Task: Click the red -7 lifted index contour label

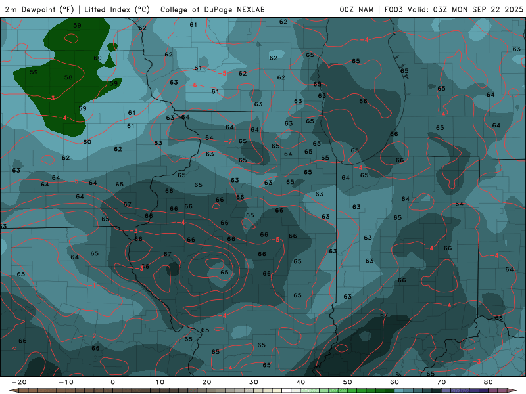Action: click(229, 141)
